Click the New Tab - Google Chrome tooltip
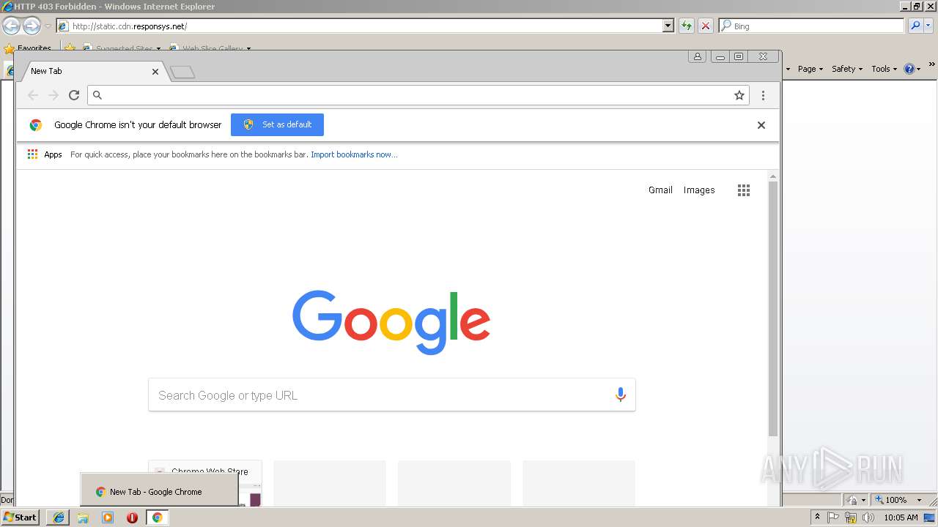 (159, 491)
